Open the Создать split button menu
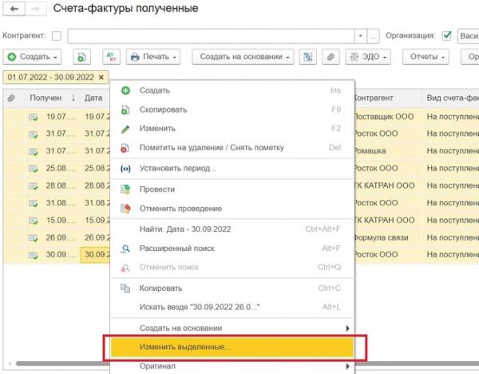The height and width of the screenshot is (374, 479). [32, 57]
